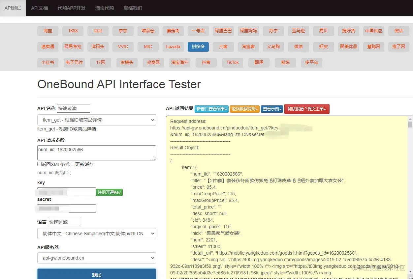Switch to the API文档 nav tab

coord(39,8)
